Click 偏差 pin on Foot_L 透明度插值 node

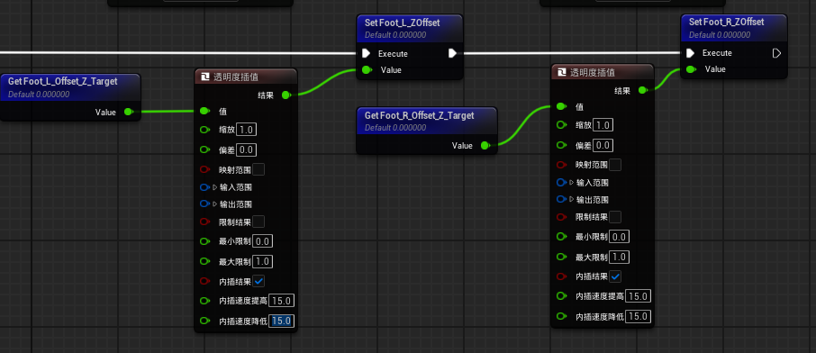[205, 150]
